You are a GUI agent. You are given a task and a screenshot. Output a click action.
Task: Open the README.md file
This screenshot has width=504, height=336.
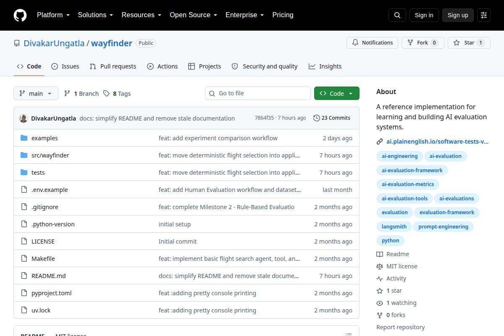[x=49, y=276]
